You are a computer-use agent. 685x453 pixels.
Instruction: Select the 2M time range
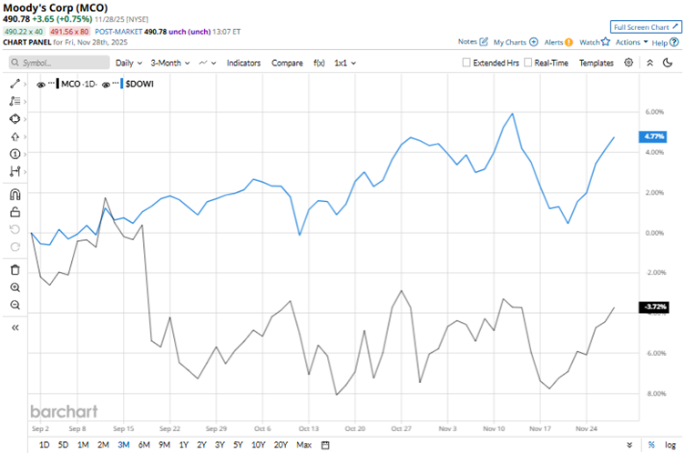point(103,445)
